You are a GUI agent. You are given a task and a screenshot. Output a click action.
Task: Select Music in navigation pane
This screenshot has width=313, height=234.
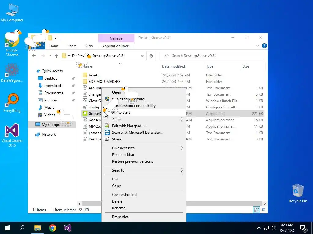point(49,108)
